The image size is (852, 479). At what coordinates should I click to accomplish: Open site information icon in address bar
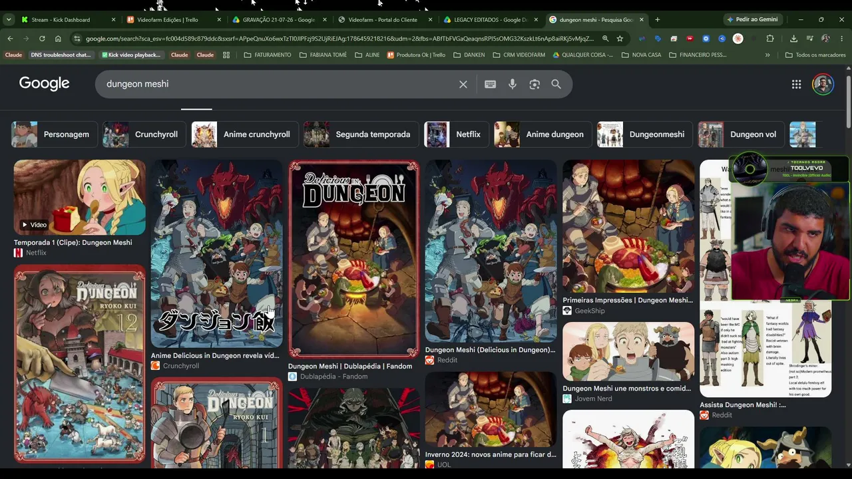pyautogui.click(x=77, y=39)
